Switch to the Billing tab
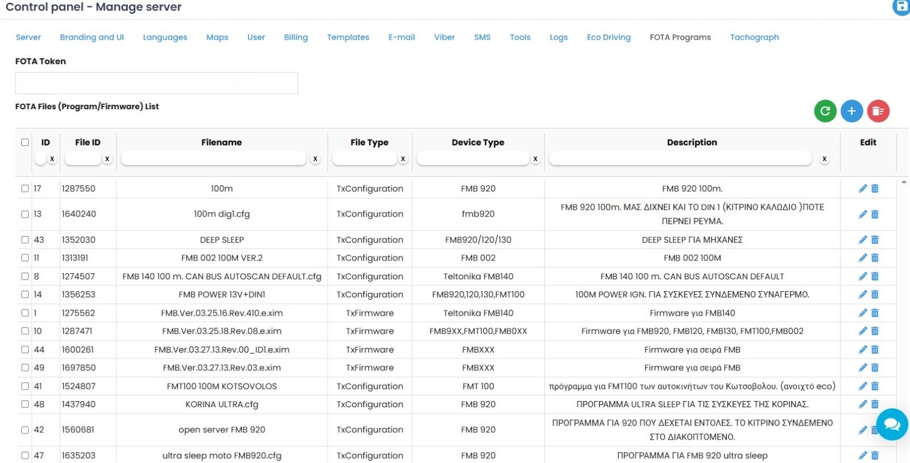910x463 pixels. tap(296, 37)
